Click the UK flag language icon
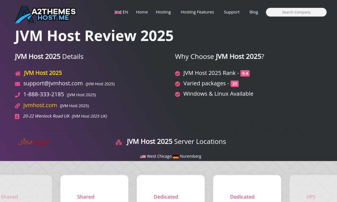Viewport: 337px width, 202px height. 118,12
